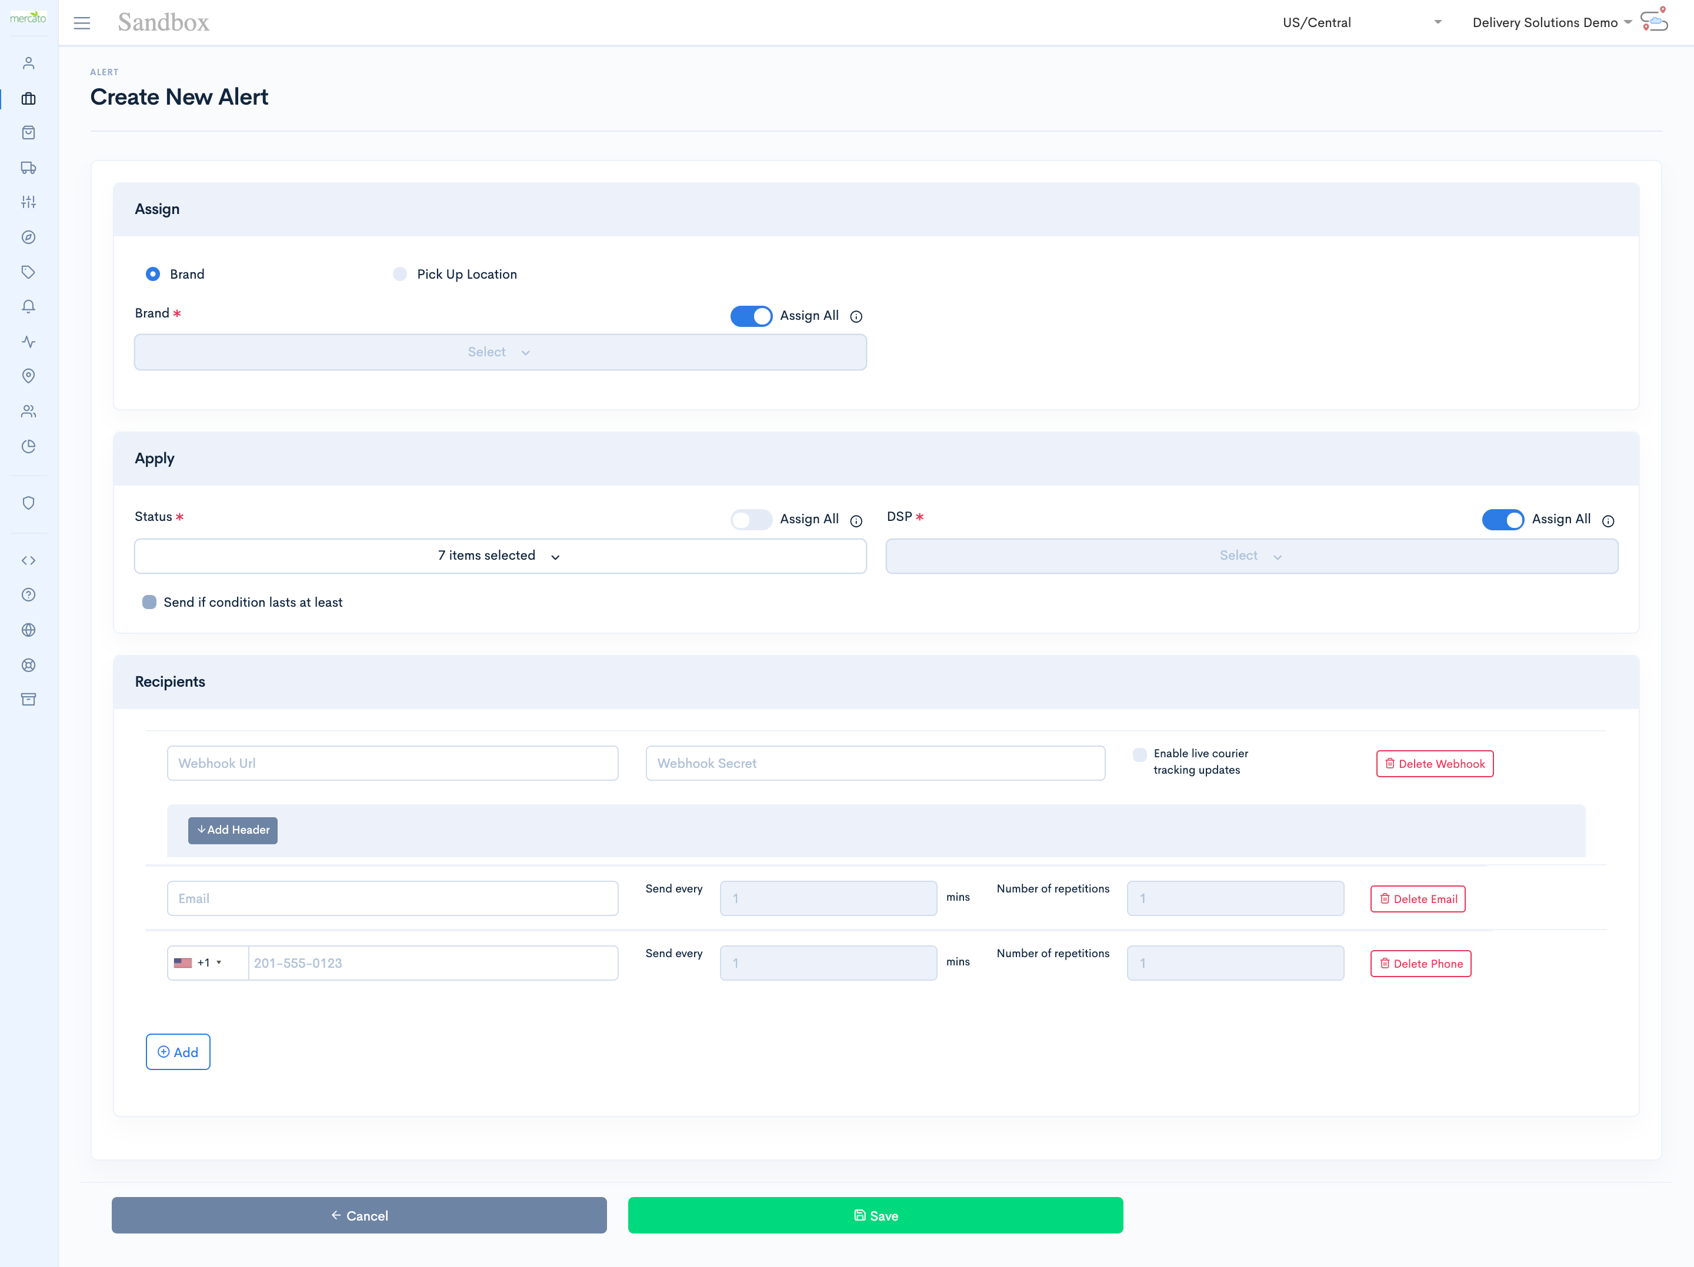Click info icon beside Status Assign All
This screenshot has height=1267, width=1694.
tap(856, 521)
